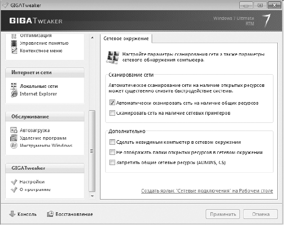Screen dimensions: 284x225
Task: Click the Настройки checkmark icon
Action: [14, 182]
